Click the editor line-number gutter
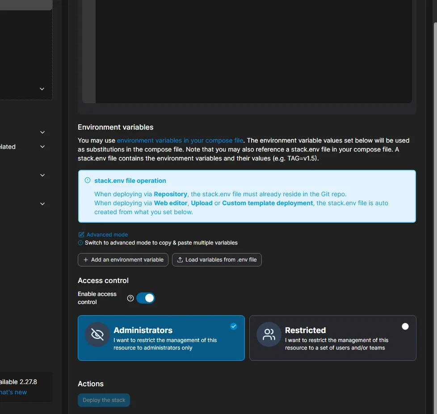 pos(89,51)
